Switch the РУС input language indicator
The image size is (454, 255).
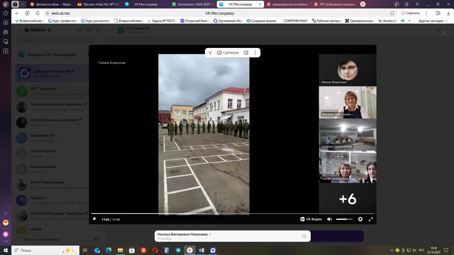[421, 250]
